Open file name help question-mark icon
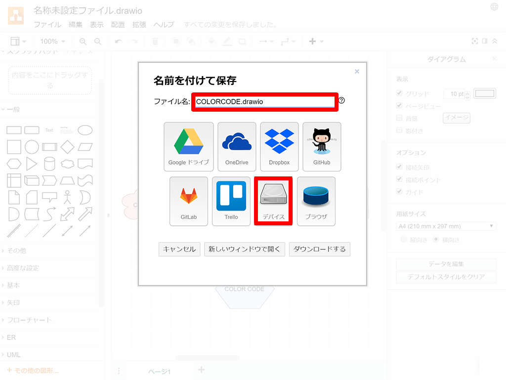The width and height of the screenshot is (506, 380). click(341, 100)
